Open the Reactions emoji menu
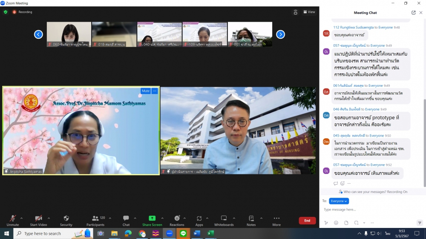 tap(177, 220)
